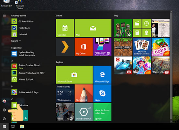This screenshot has width=179, height=130.
Task: Launch Bubble Witch 3 Saga tile
Action: pos(142,65)
